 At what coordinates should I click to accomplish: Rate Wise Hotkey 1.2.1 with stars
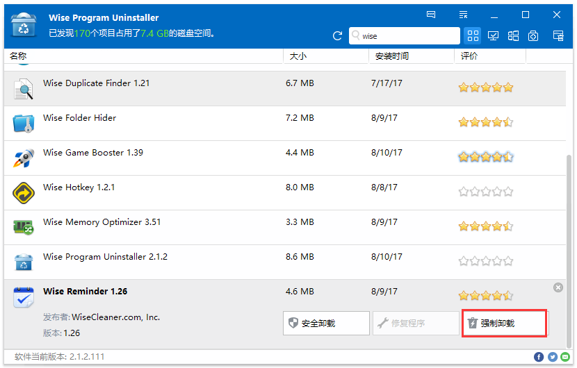[485, 192]
